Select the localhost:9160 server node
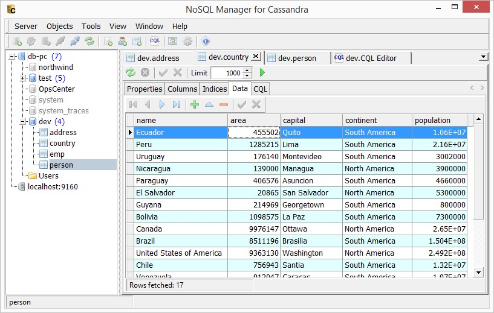 tap(53, 187)
